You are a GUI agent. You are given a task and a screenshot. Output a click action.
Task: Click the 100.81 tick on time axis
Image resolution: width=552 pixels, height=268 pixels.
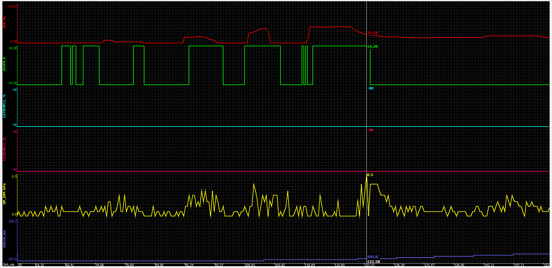tap(250, 265)
